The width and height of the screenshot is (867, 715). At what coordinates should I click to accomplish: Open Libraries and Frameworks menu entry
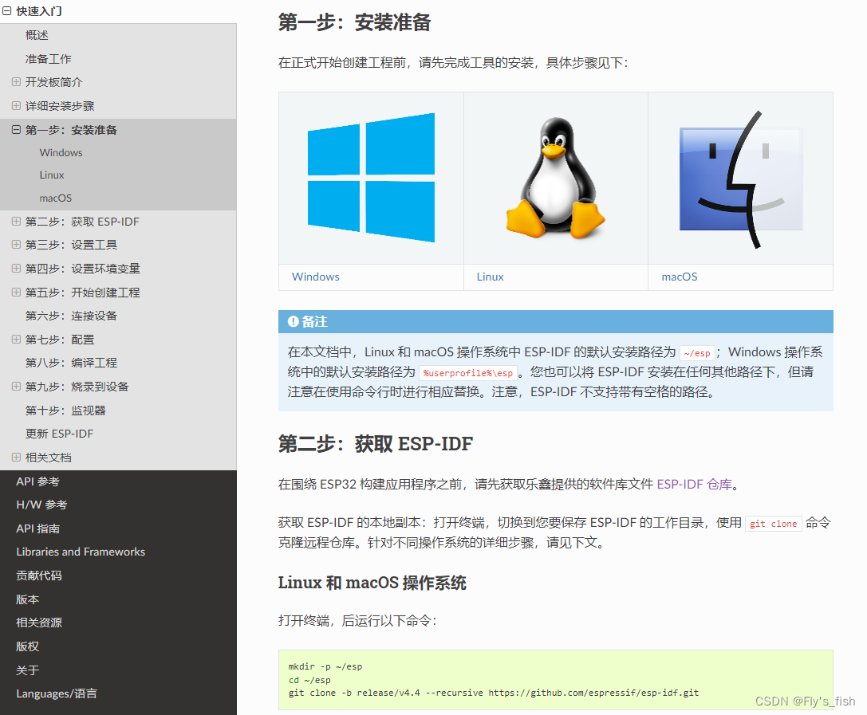point(81,552)
